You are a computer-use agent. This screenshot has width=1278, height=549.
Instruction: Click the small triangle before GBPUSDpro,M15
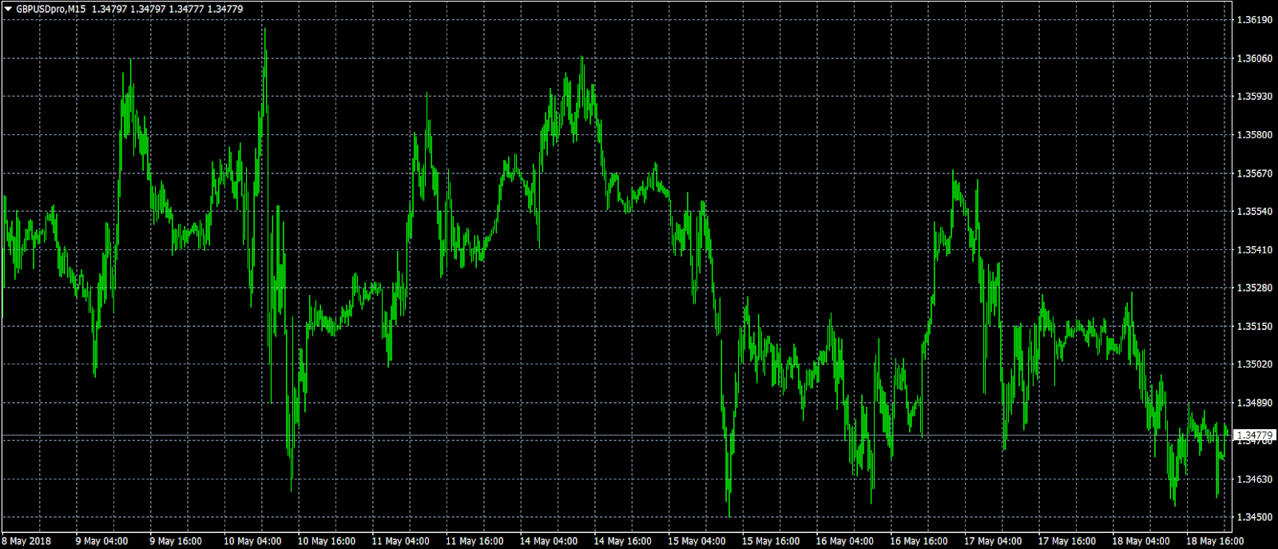8,9
